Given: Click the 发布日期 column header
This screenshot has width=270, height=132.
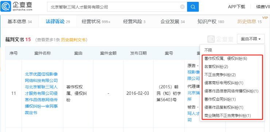Looking at the screenshot, I should 138,53.
